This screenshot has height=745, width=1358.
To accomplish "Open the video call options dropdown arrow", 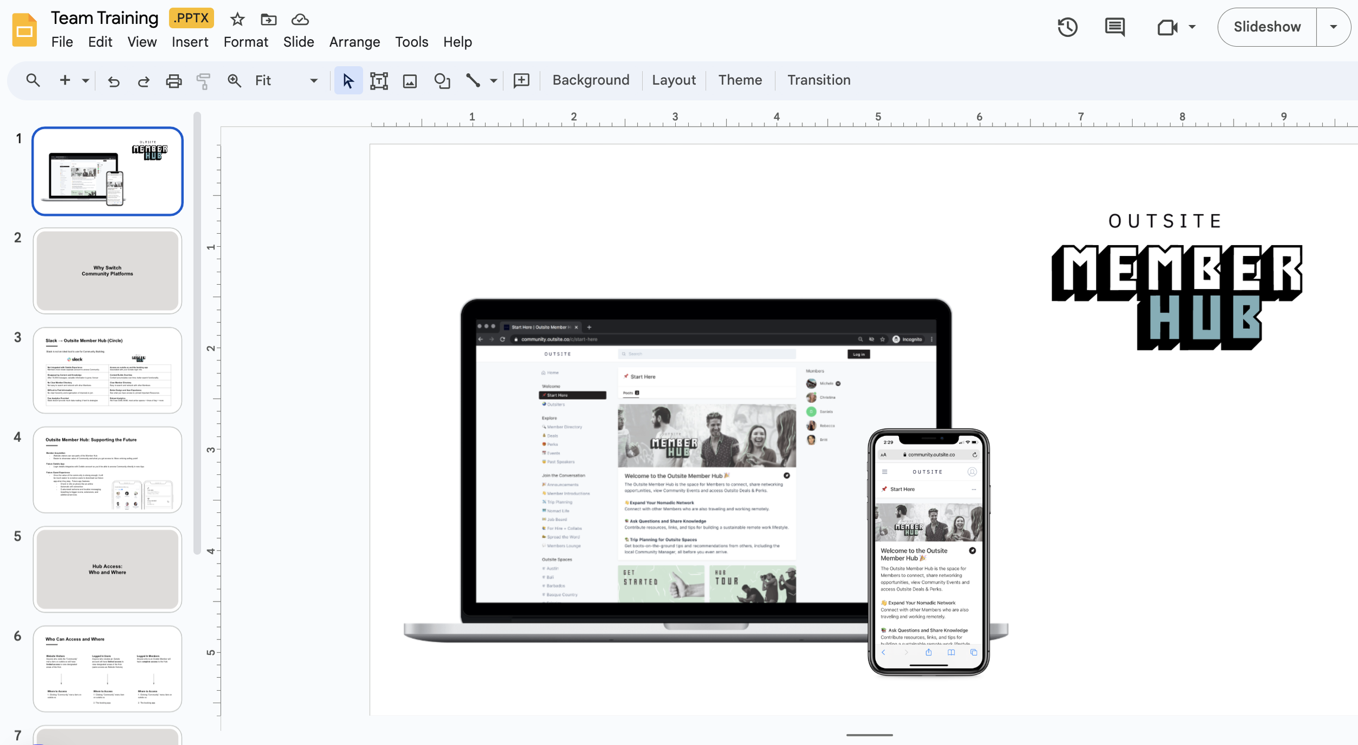I will coord(1192,27).
